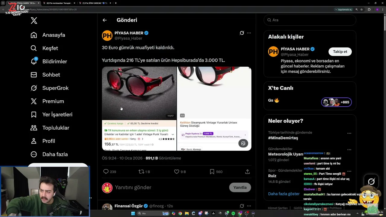Repost the tweet with 1 B reposts

(x=141, y=171)
